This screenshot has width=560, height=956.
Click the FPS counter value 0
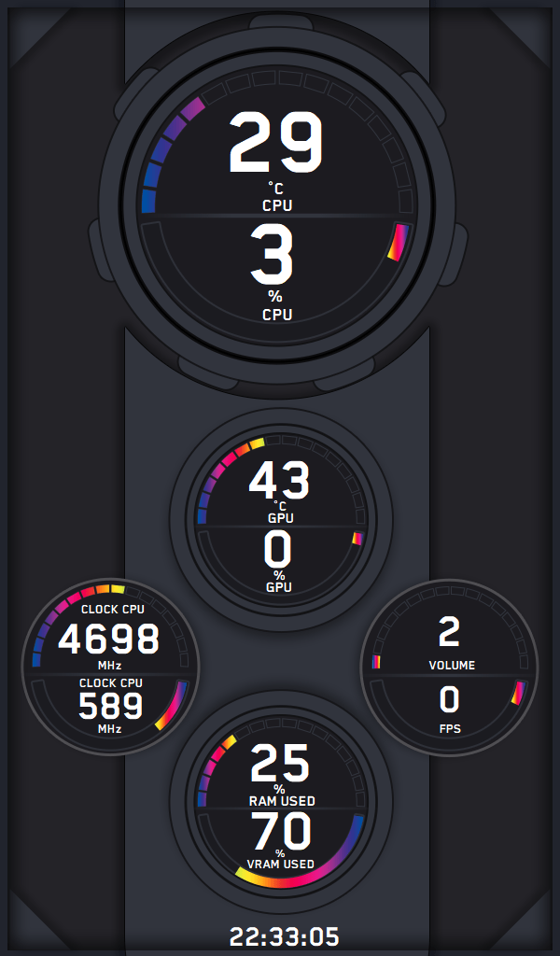449,698
